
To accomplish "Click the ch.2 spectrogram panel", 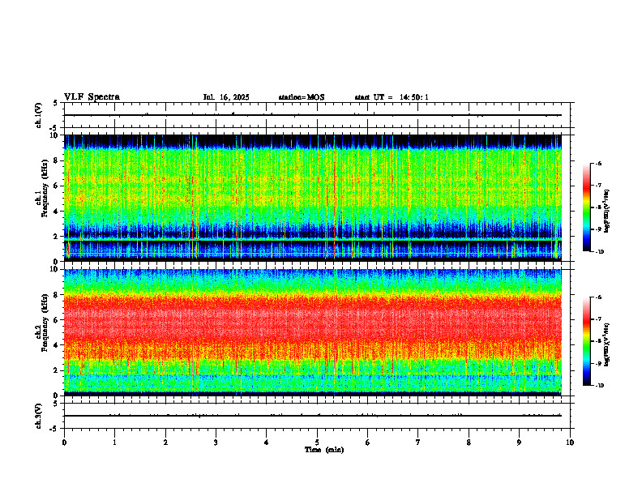I will [x=313, y=332].
